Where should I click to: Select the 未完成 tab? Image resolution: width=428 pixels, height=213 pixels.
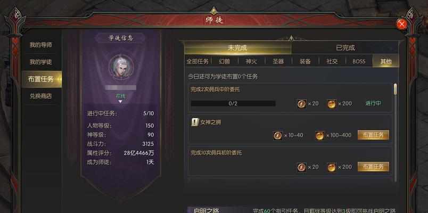click(238, 48)
